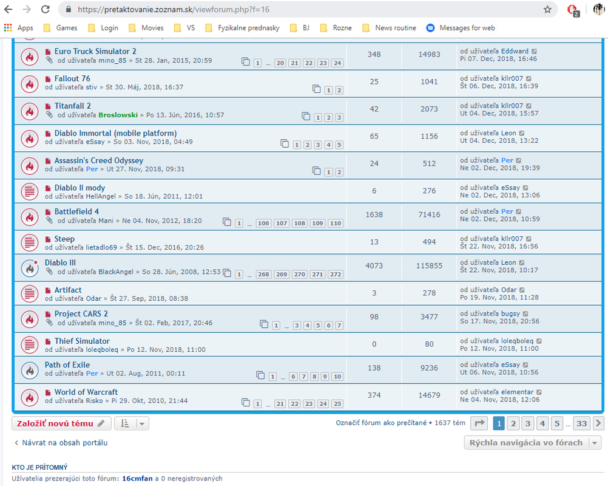
Task: Open page 5 of Diablo Immortal topic
Action: click(x=339, y=145)
